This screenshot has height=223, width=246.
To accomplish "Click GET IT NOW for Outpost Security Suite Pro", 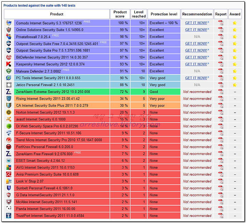I will (x=197, y=50).
